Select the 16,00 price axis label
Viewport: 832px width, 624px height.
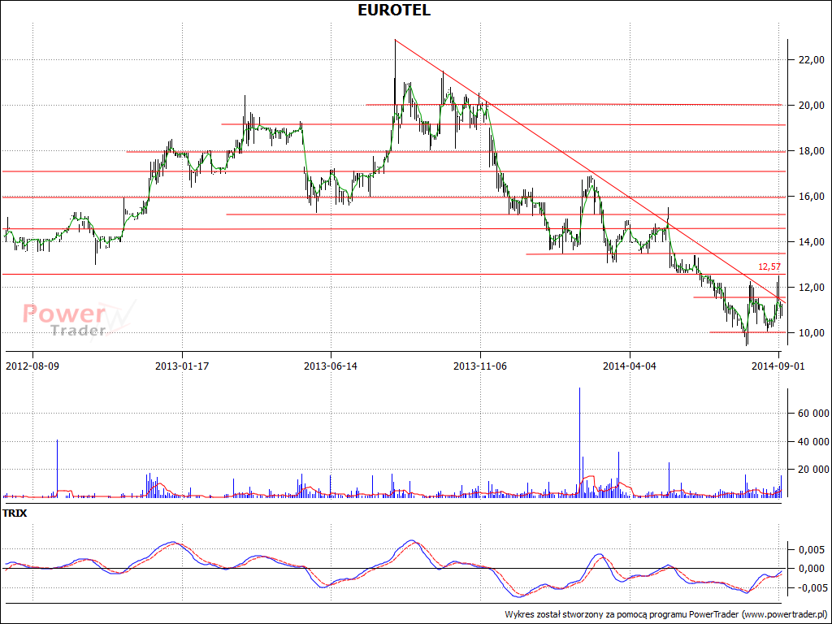(x=812, y=197)
